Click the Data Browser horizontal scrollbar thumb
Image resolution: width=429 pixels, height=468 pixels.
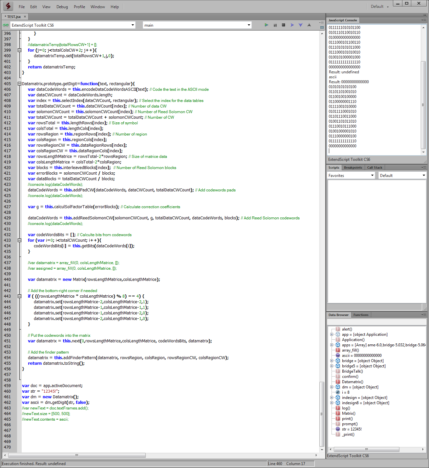[366, 449]
